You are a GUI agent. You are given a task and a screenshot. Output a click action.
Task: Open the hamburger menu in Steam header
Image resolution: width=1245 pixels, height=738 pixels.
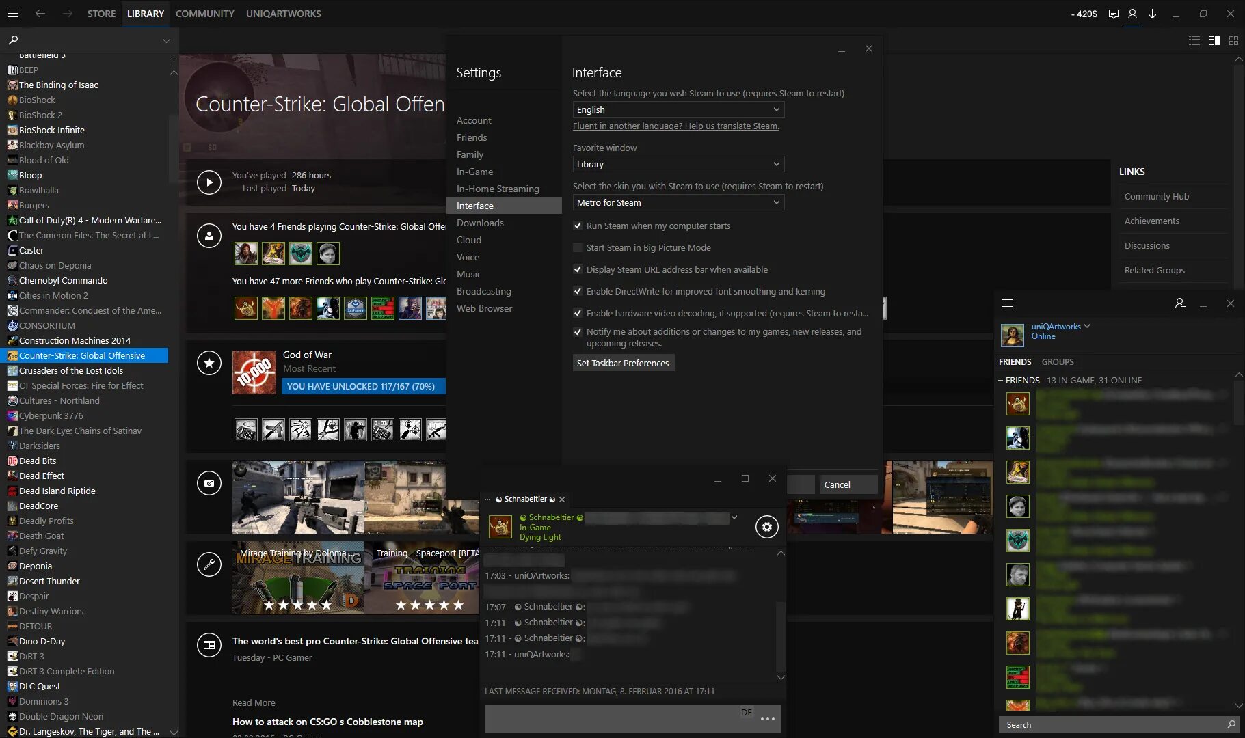pos(13,13)
